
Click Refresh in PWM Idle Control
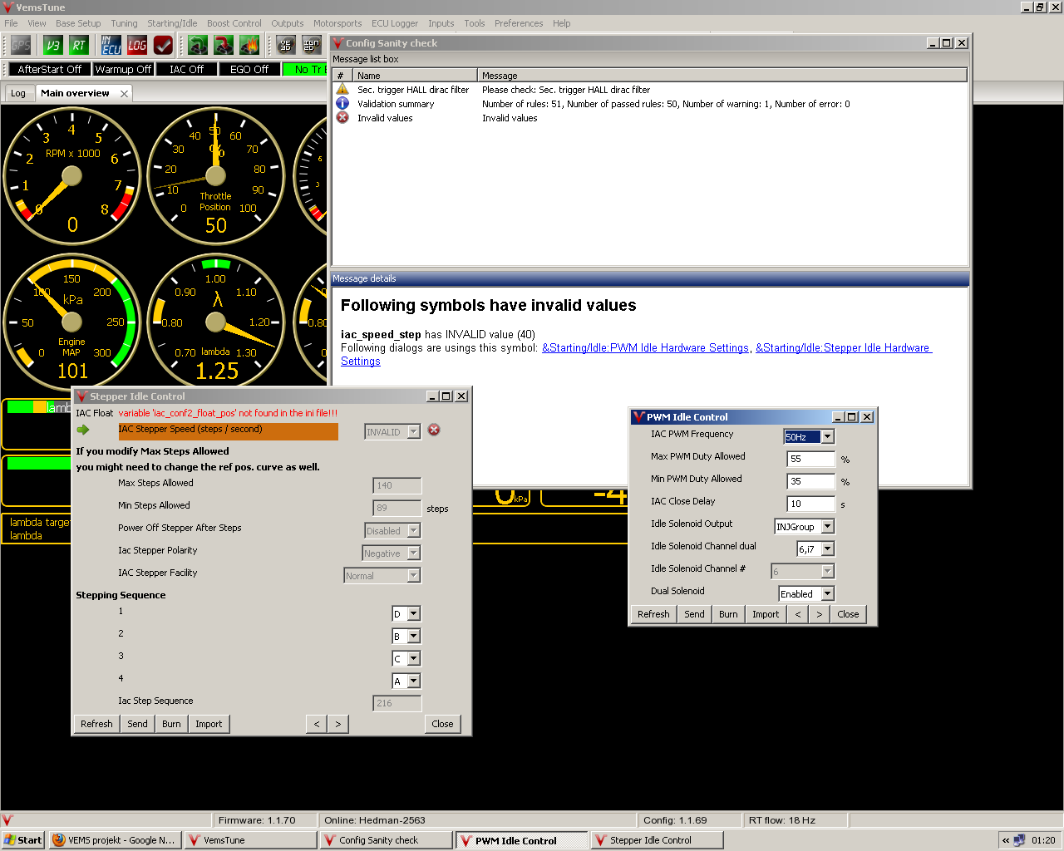point(653,614)
